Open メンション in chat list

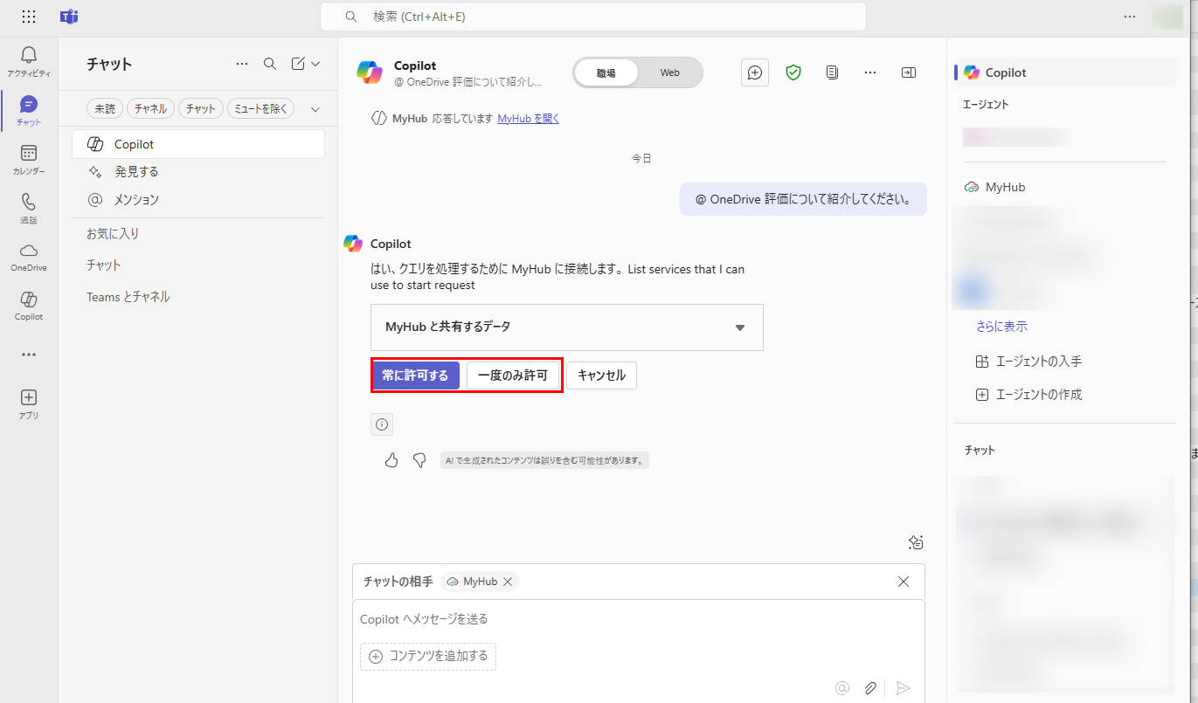click(x=198, y=200)
